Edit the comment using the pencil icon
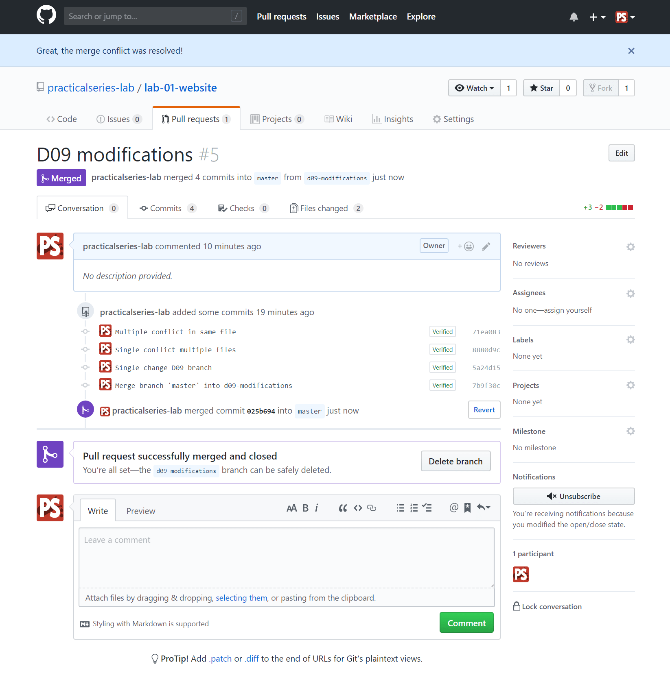Screen dimensions: 670x673 (486, 246)
